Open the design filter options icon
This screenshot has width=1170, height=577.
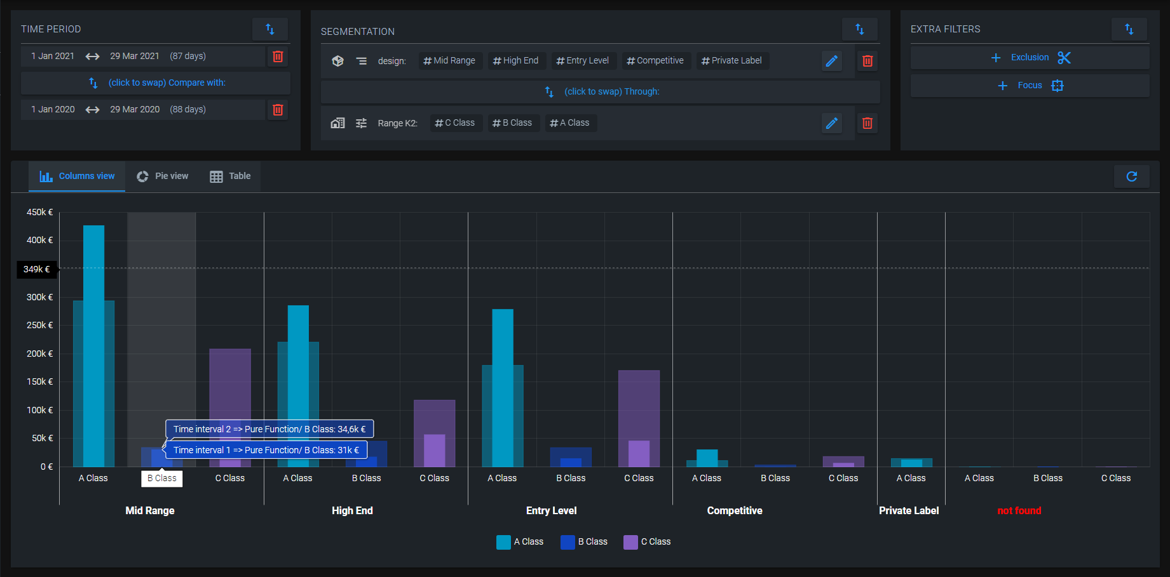pyautogui.click(x=361, y=61)
